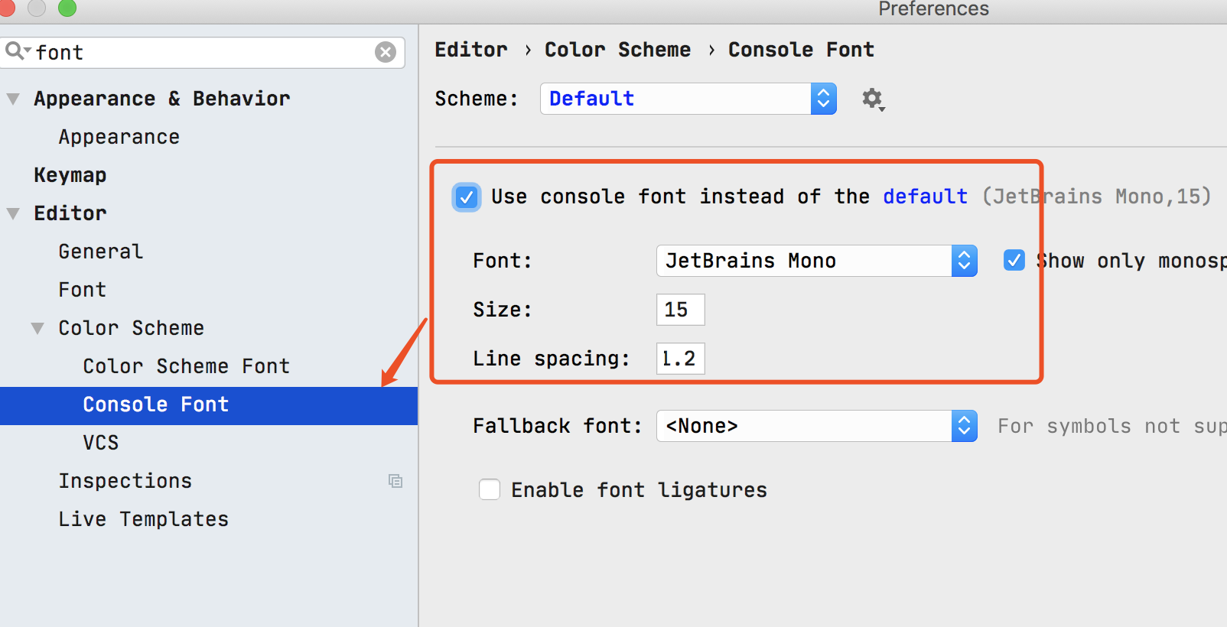Open the JetBrains Mono font dropdown
Image resolution: width=1227 pixels, height=627 pixels.
pyautogui.click(x=817, y=261)
